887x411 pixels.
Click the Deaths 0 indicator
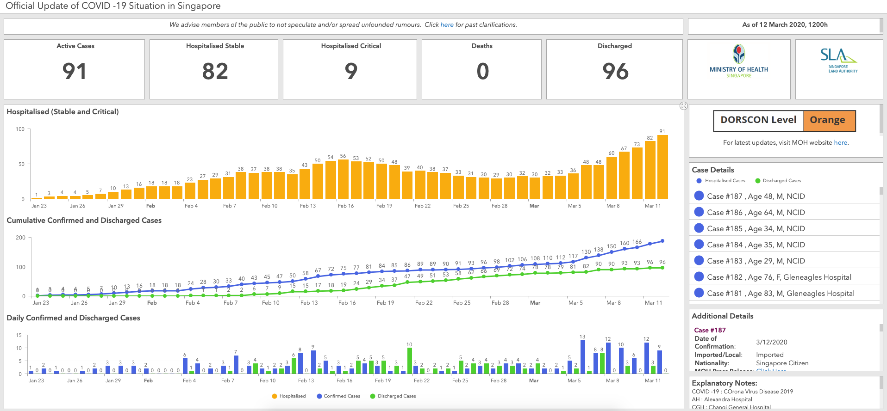pos(481,69)
